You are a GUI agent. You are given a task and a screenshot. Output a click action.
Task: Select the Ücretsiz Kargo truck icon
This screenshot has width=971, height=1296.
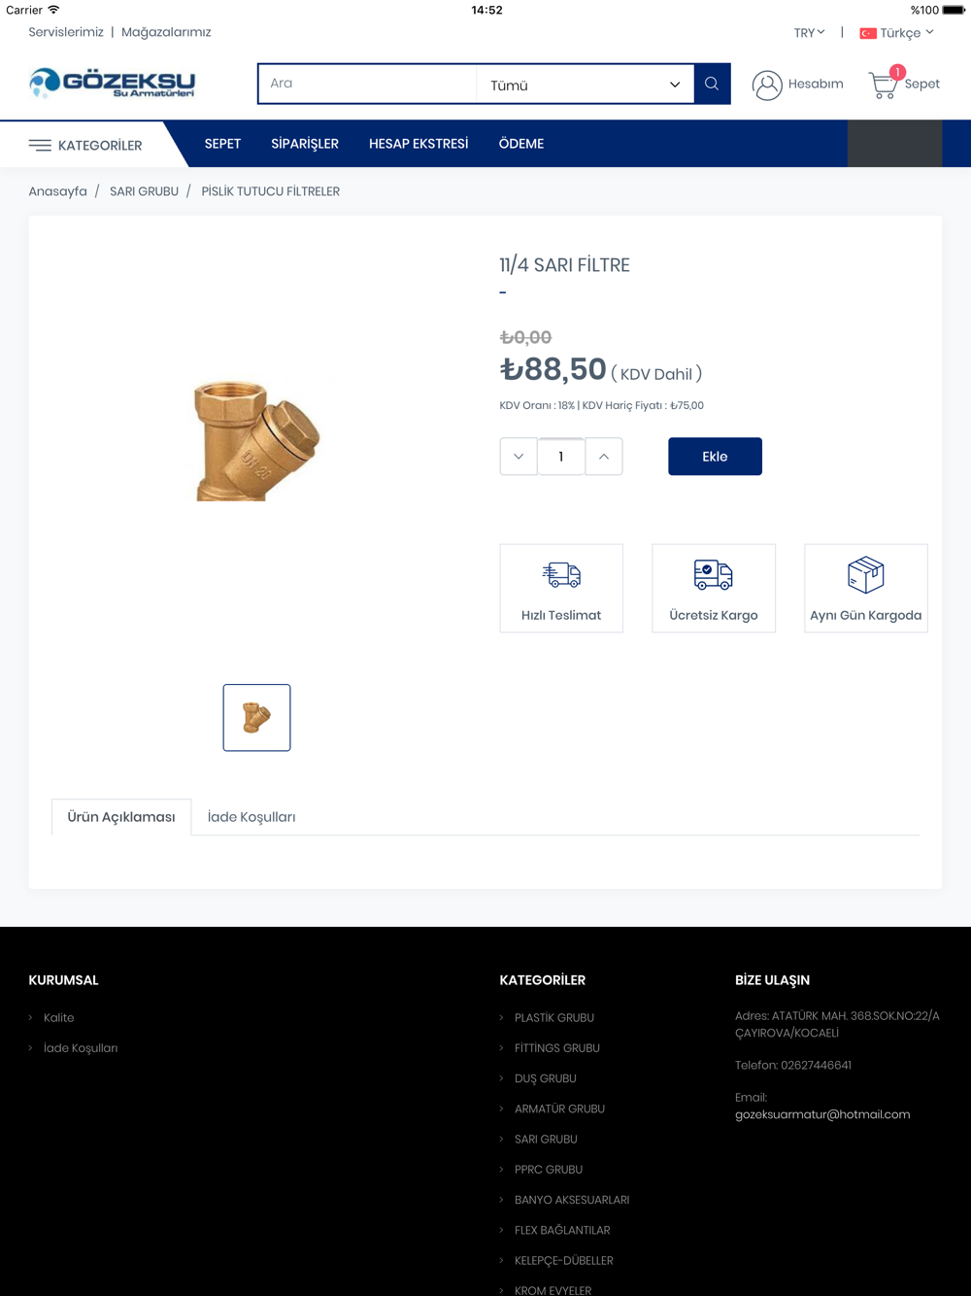pyautogui.click(x=714, y=574)
